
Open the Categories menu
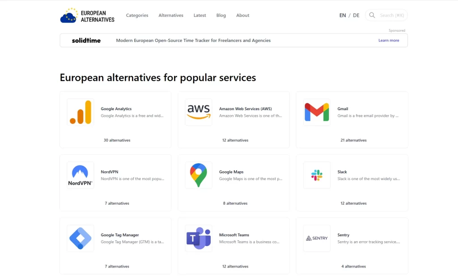click(x=137, y=15)
